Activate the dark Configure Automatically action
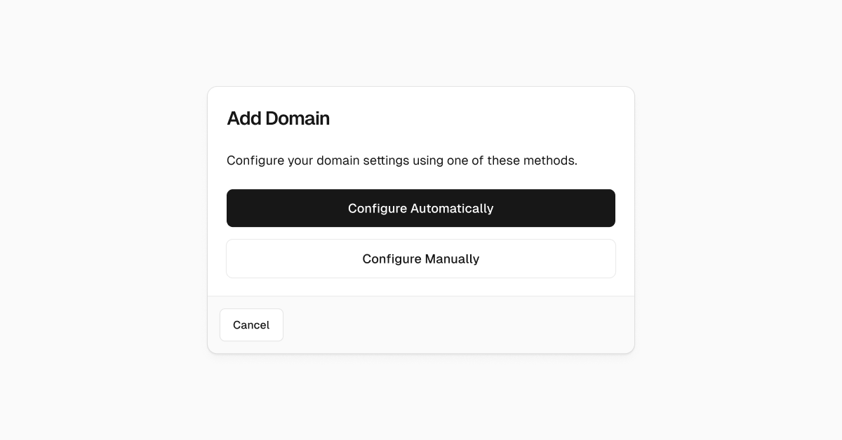842x440 pixels. (421, 208)
